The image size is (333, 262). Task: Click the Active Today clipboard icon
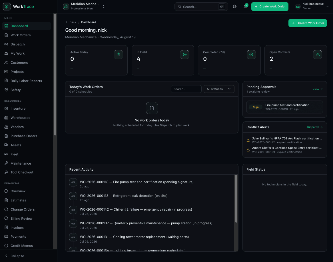click(119, 55)
